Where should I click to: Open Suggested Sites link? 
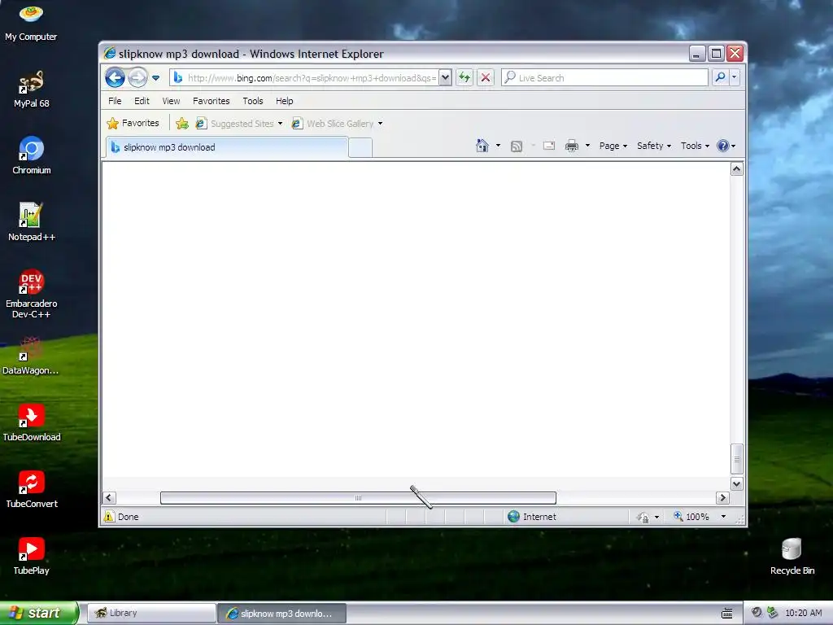239,124
